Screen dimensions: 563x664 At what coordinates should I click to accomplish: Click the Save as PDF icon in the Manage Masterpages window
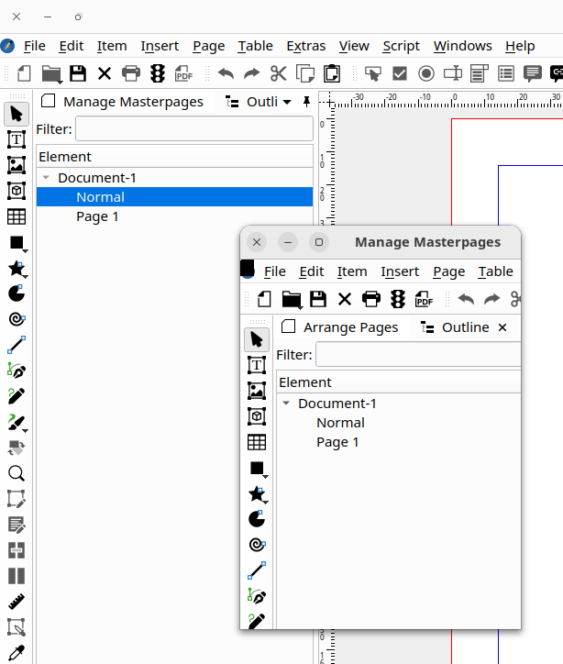pyautogui.click(x=425, y=299)
